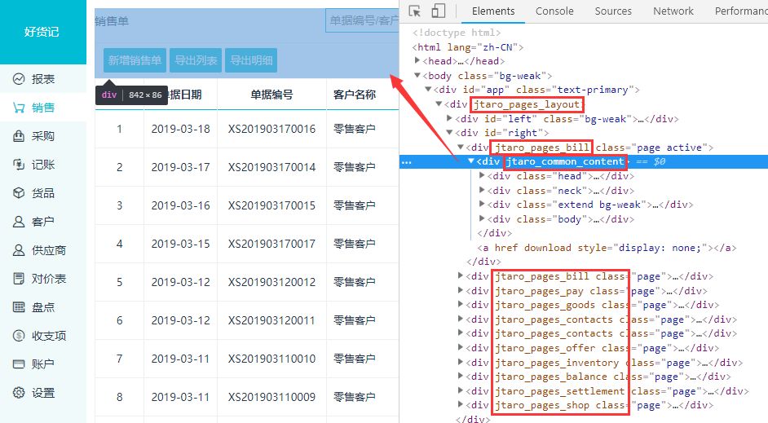Click the 设置 gear icon
Image resolution: width=768 pixels, height=423 pixels.
19,393
